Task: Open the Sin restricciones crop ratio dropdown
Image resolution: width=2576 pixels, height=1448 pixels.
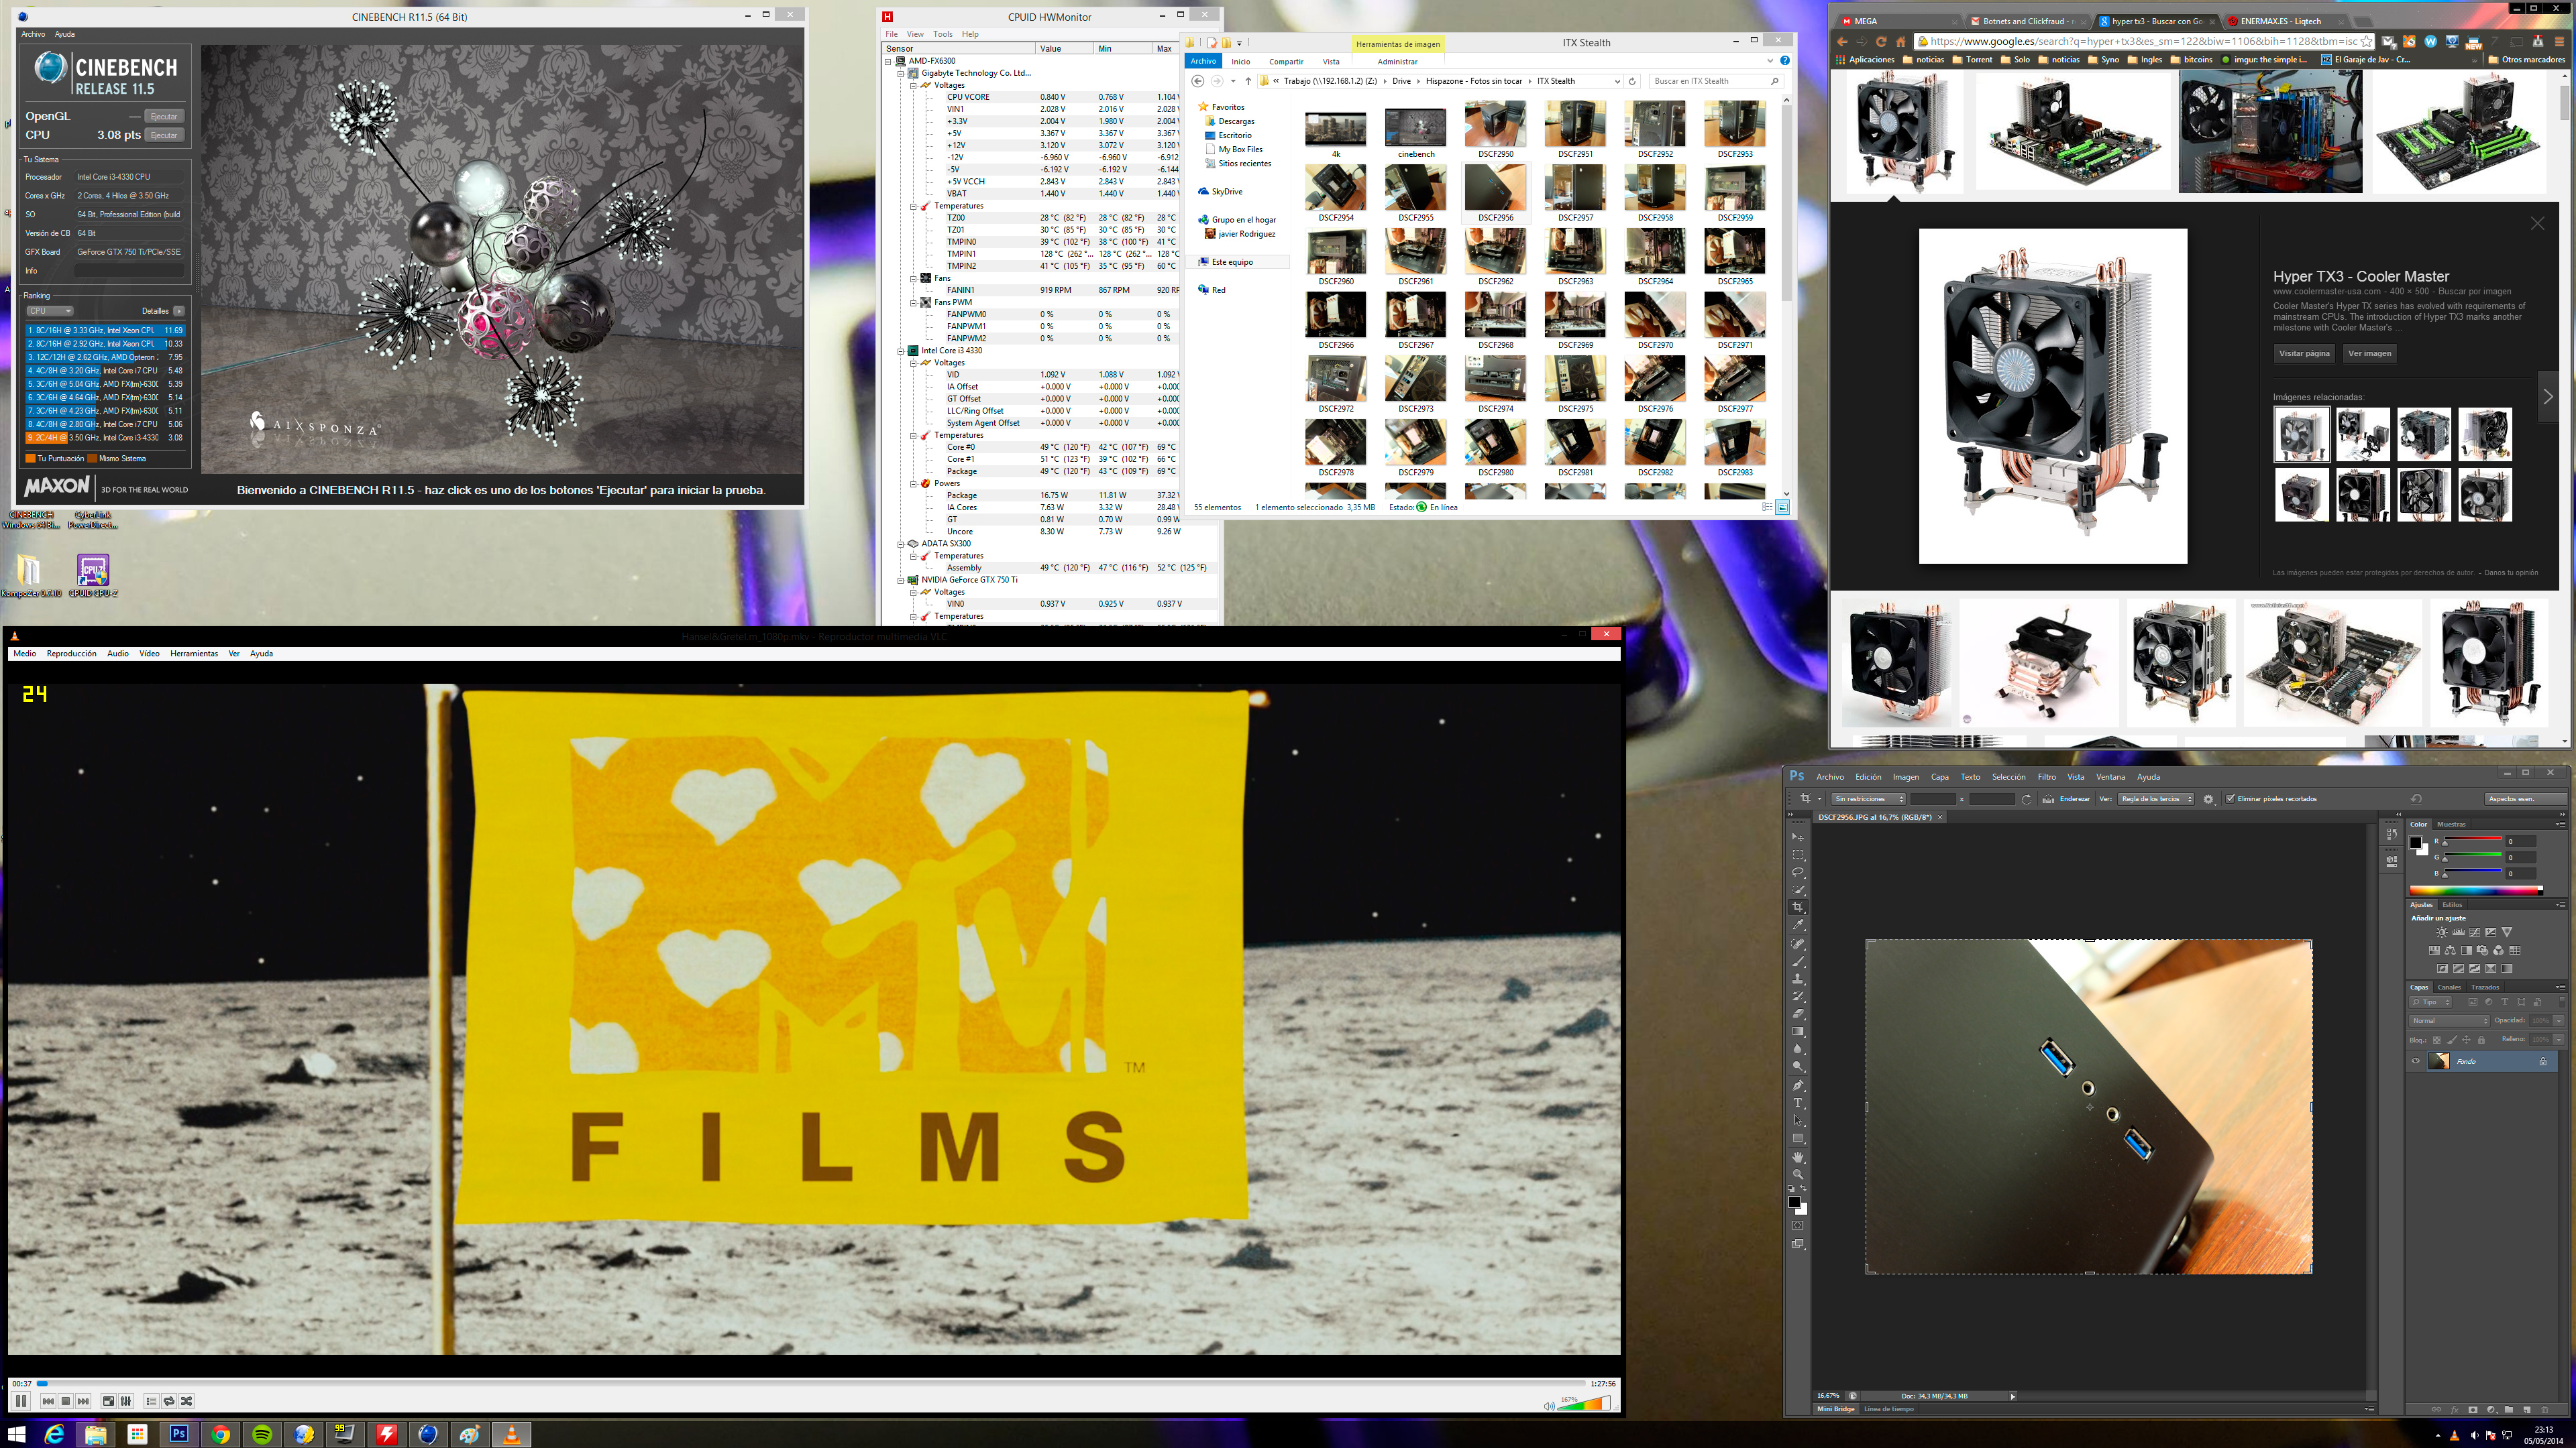Action: (x=1868, y=798)
